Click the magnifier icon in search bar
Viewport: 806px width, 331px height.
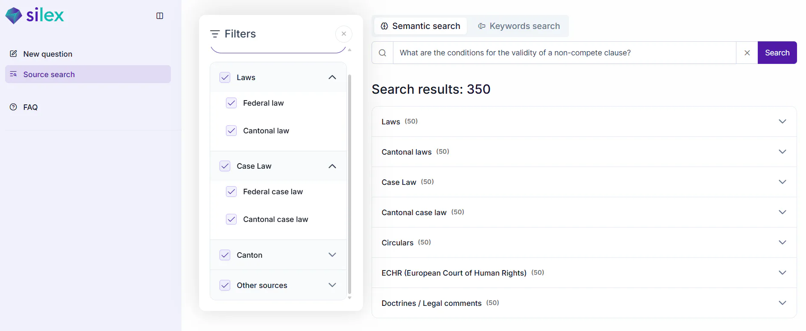pyautogui.click(x=383, y=53)
